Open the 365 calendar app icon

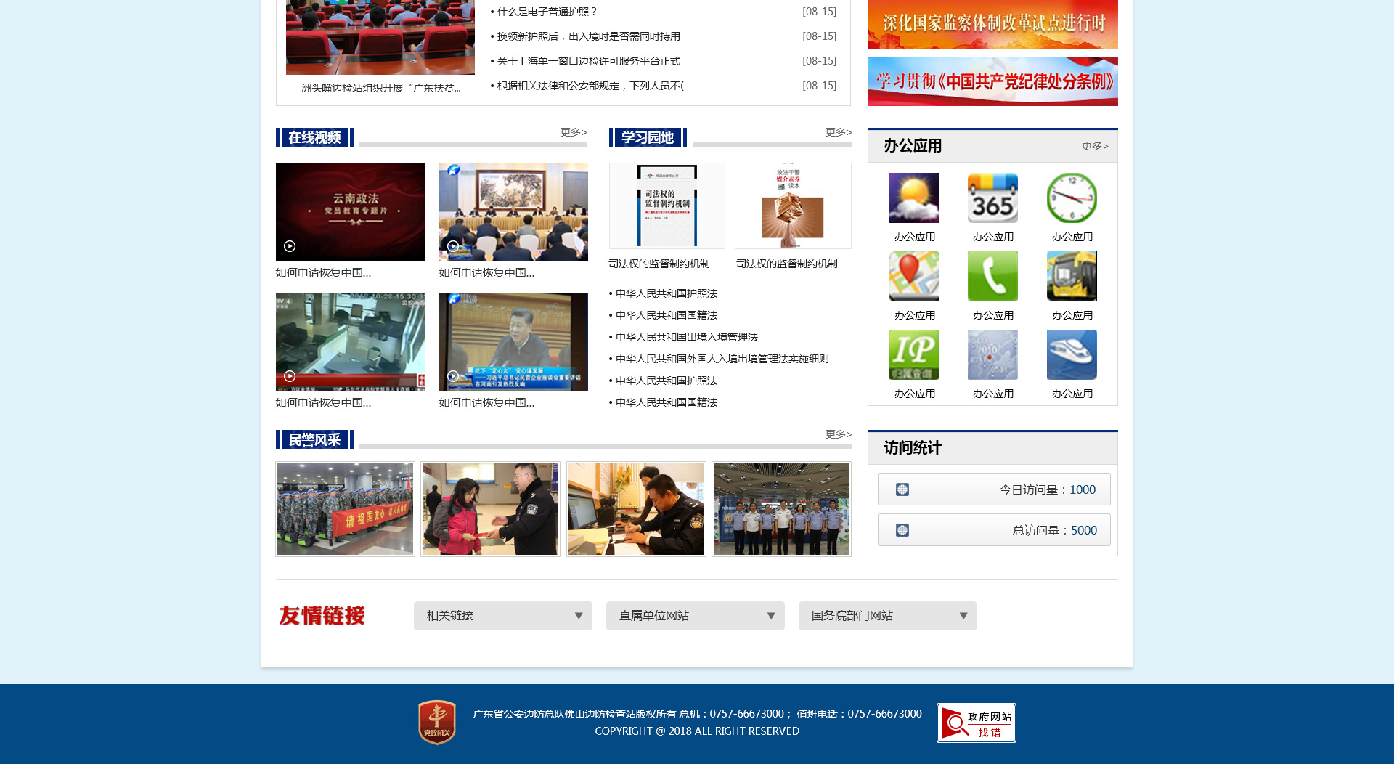point(992,198)
